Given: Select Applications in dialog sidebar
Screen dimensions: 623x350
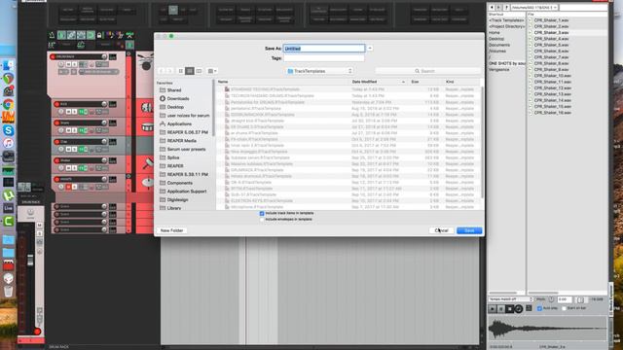Looking at the screenshot, I should (179, 123).
